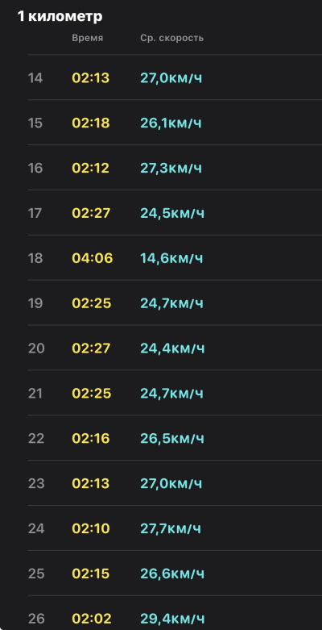
Task: Select the kilometer 24 split row
Action: pos(175,528)
